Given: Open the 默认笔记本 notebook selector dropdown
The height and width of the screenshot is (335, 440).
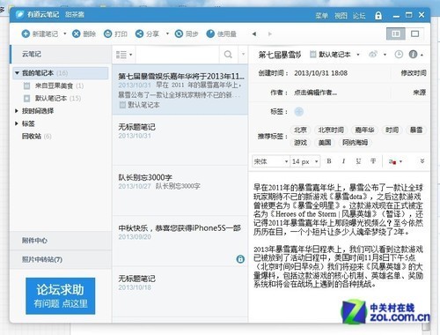Looking at the screenshot, I should pos(335,55).
